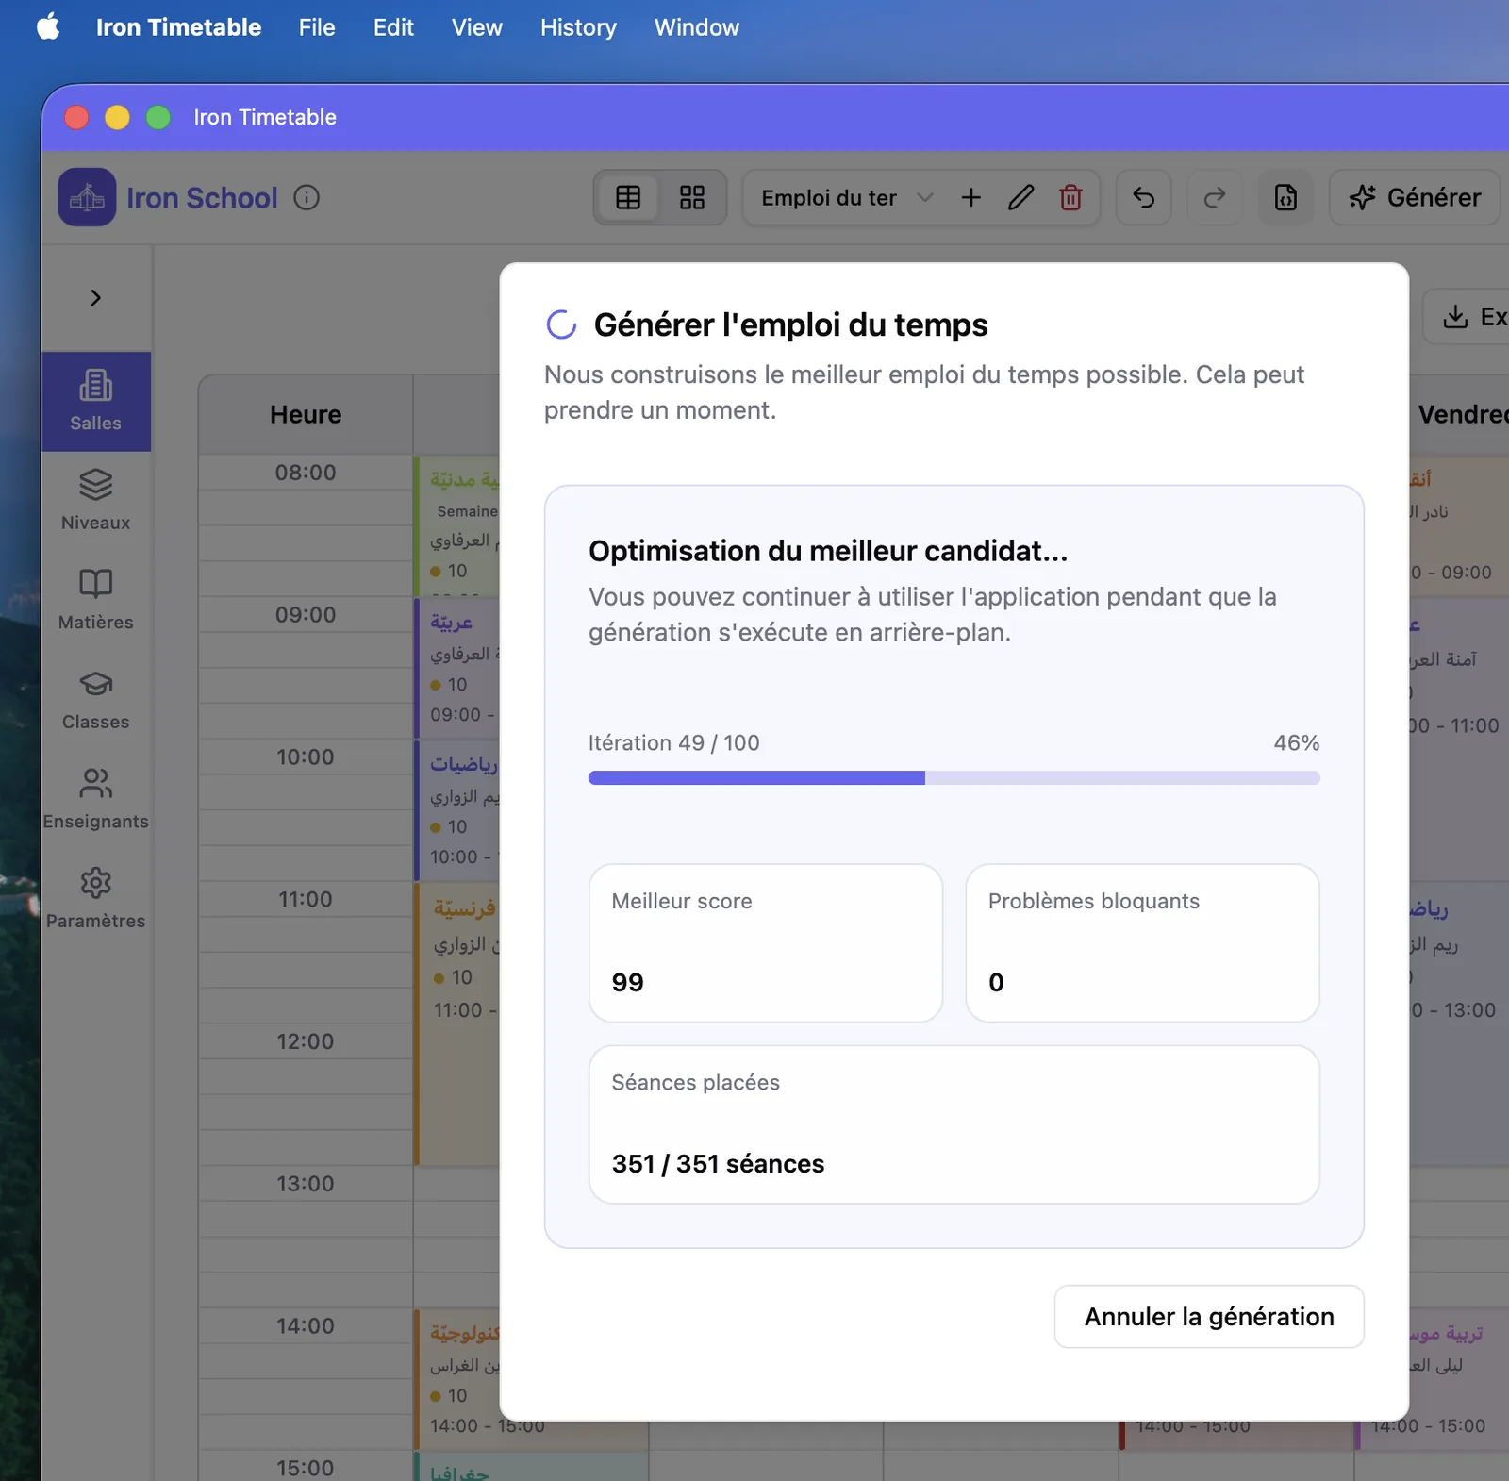
Task: Open the Iron Timetable app menu
Action: click(178, 27)
